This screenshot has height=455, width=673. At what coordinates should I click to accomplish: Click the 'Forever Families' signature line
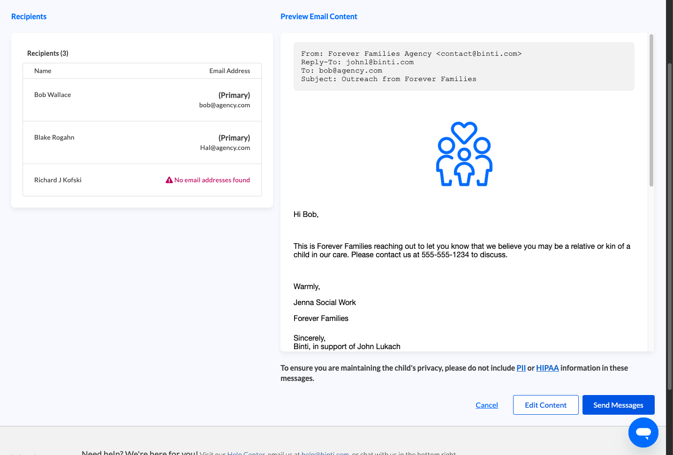[x=321, y=318]
